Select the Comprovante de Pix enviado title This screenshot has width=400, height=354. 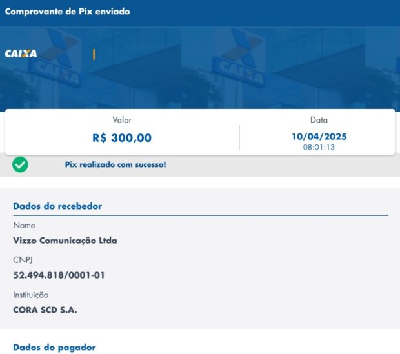tap(67, 12)
